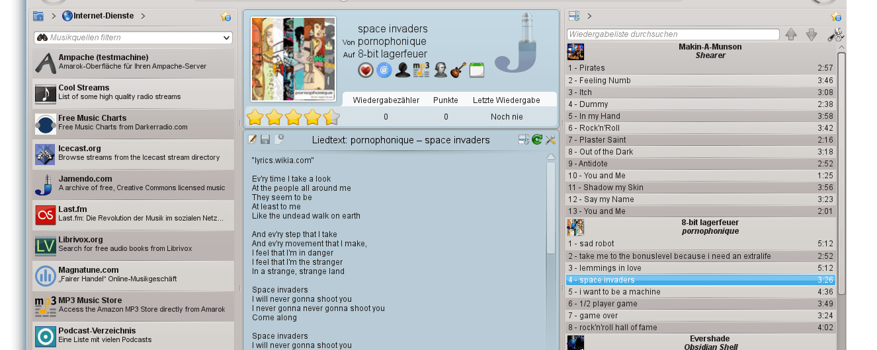Select track 9 - Antidote
Viewport: 877px width, 350px height.
(701, 163)
